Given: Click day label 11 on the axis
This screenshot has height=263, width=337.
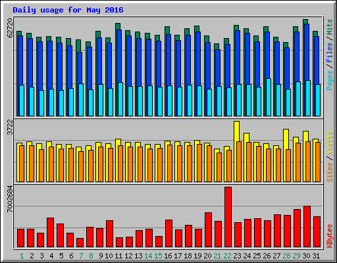Looking at the screenshot, I should (118, 256).
